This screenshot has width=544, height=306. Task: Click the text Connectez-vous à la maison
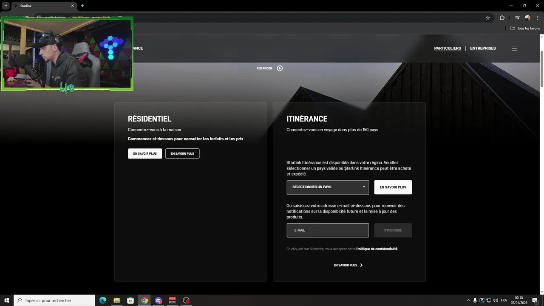[154, 130]
